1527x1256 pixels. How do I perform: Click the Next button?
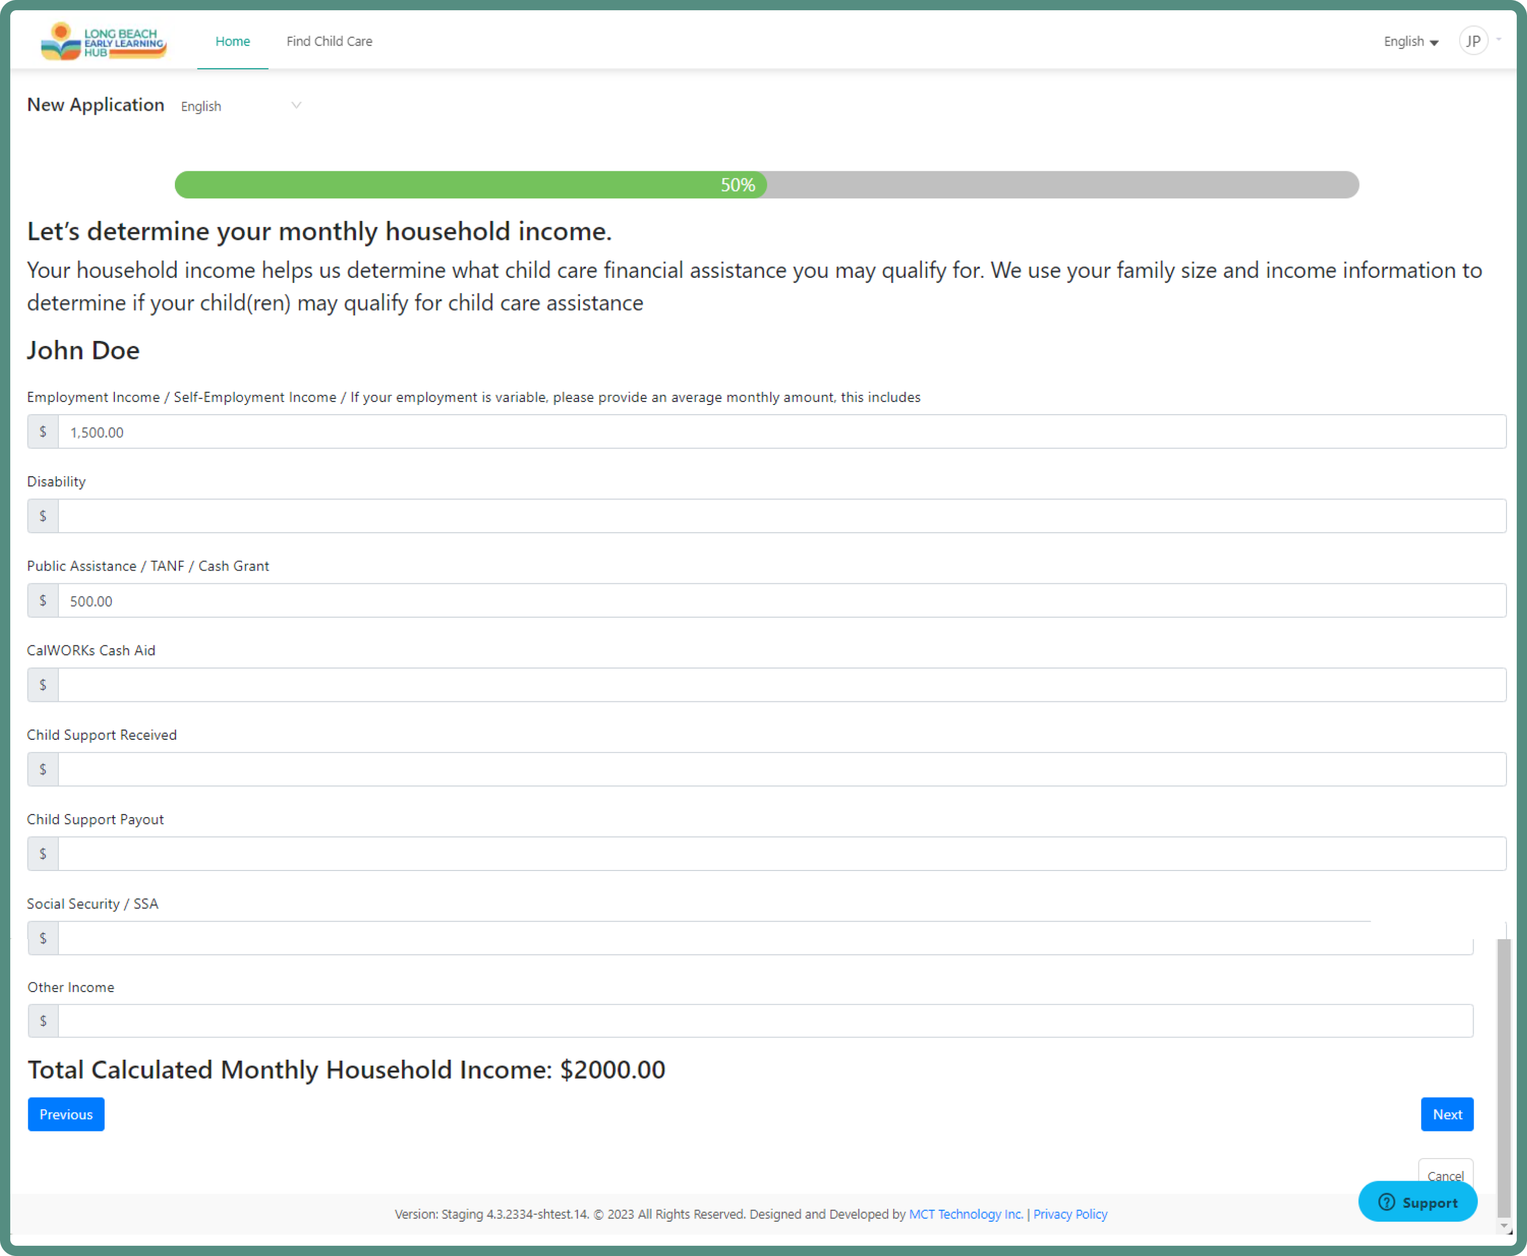coord(1448,1114)
